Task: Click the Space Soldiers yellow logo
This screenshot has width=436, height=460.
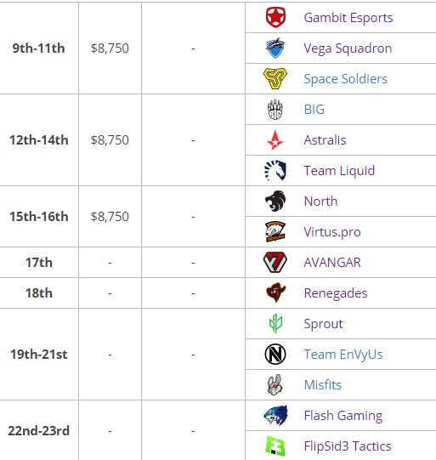Action: click(x=275, y=78)
